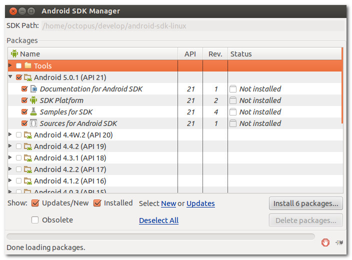Collapse the Android 5.0.1 (API 21) group
352x260 pixels.
[10, 77]
